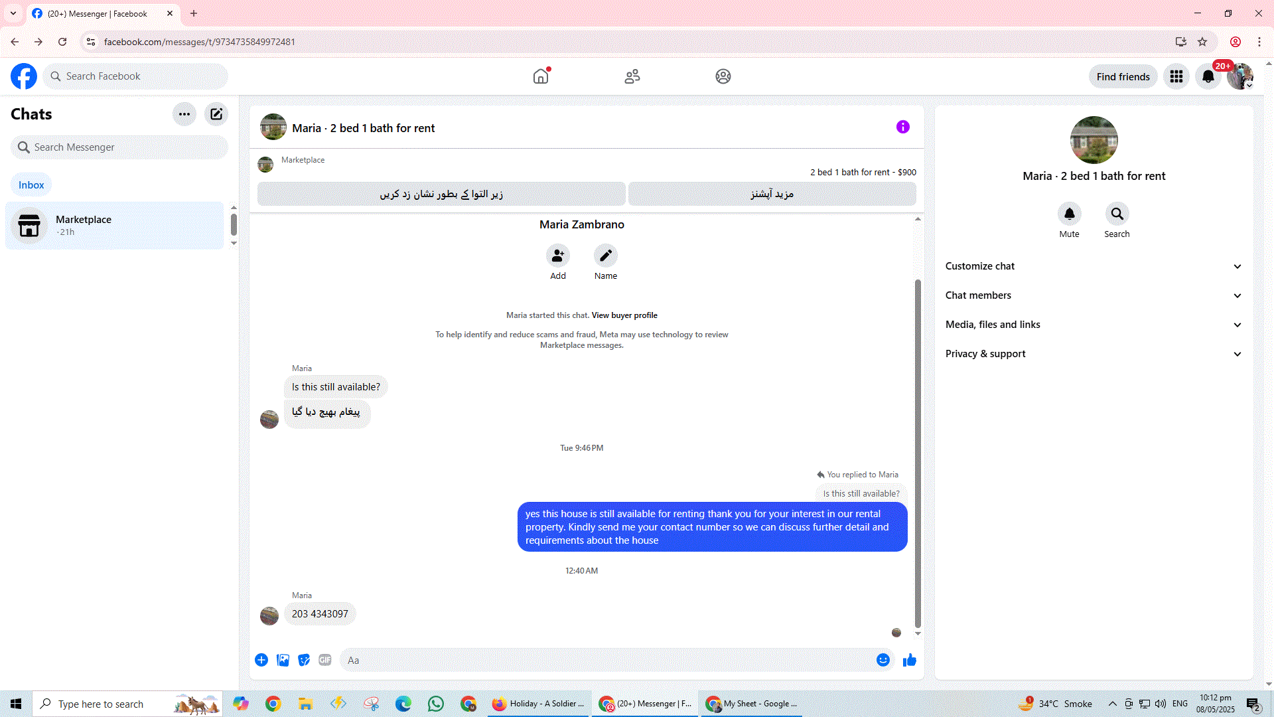
Task: Attach a photo file to message
Action: pos(283,660)
